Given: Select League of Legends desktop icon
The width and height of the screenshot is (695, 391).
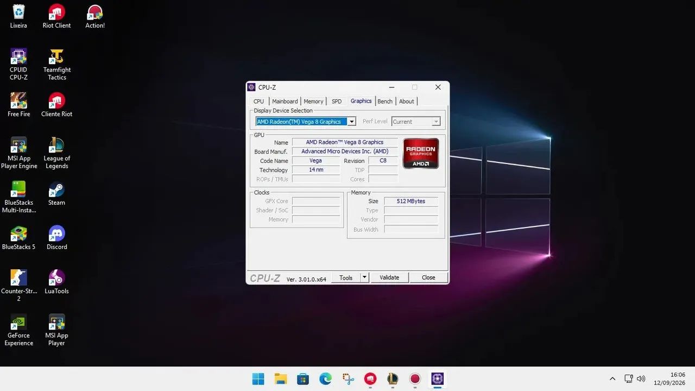Looking at the screenshot, I should tap(56, 153).
